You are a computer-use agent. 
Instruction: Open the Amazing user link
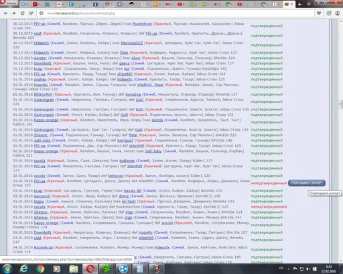coord(133,94)
